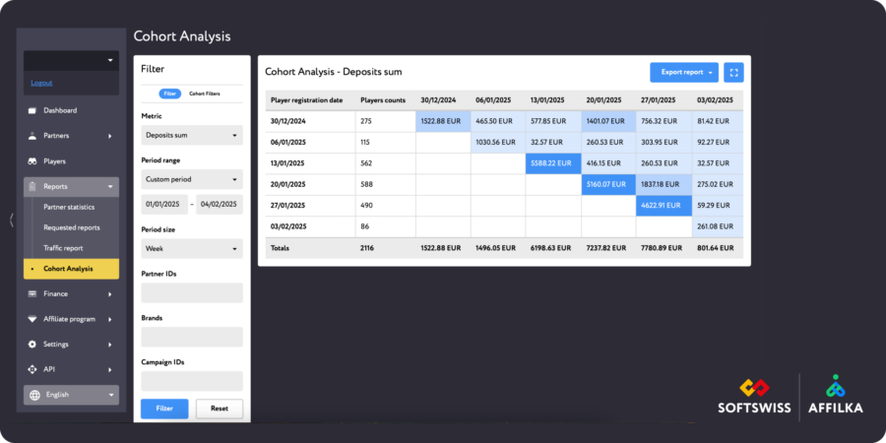The height and width of the screenshot is (443, 886).
Task: Click the Settings gear icon
Action: tap(32, 345)
